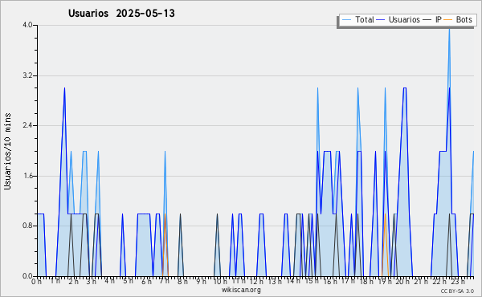Click the orange Bots spike near 19 h
The width and height of the screenshot is (482, 297).
pyautogui.click(x=385, y=245)
